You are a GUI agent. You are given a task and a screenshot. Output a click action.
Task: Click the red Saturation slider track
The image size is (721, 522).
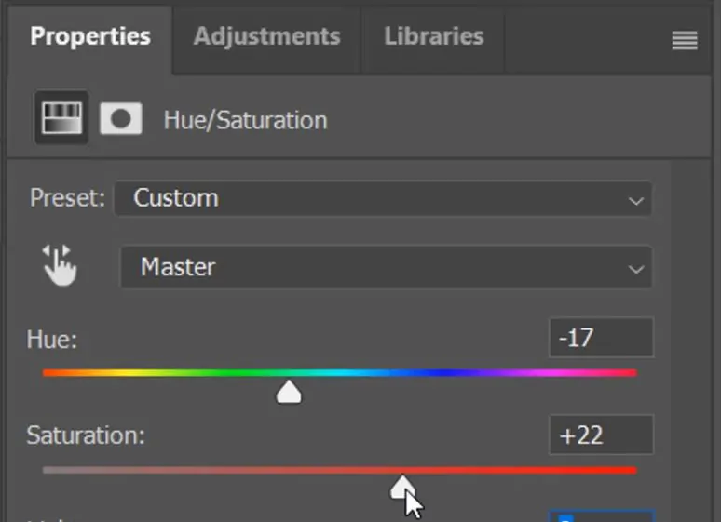[x=340, y=470]
